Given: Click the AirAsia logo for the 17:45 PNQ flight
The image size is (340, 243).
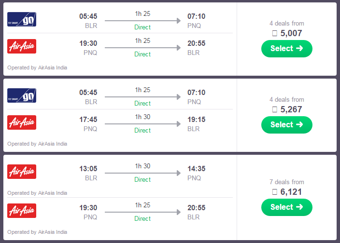Looking at the screenshot, I should (22, 122).
